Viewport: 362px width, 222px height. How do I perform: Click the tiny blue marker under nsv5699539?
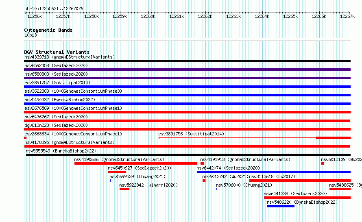pos(110,181)
